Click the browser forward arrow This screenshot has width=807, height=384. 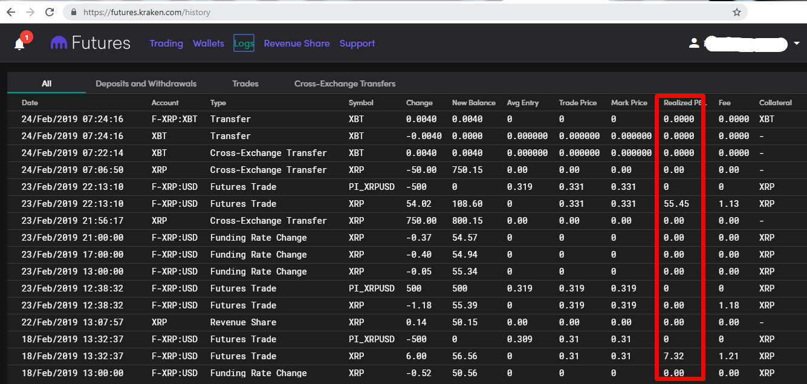[30, 12]
